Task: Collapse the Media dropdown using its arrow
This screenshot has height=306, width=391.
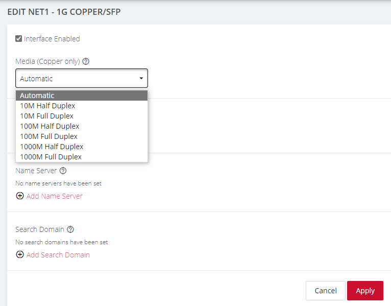Action: click(x=141, y=79)
